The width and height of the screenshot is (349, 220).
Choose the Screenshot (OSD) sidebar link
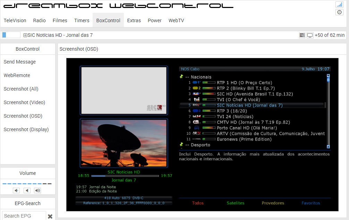(23, 116)
